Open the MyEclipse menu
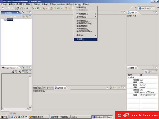This screenshot has height=119, width=159. pos(61,4)
